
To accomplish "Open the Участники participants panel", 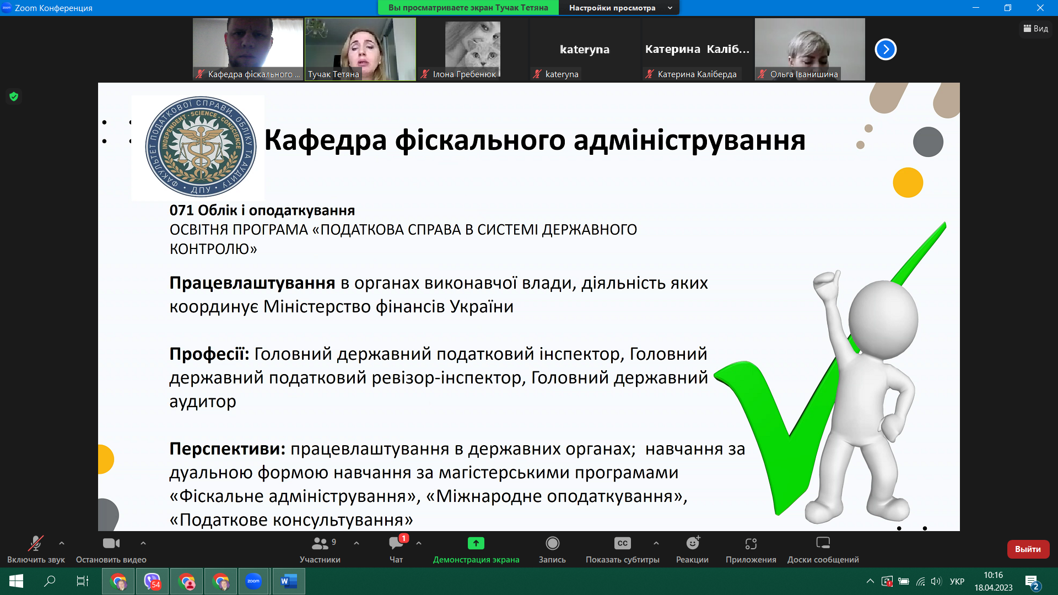I will pyautogui.click(x=320, y=550).
